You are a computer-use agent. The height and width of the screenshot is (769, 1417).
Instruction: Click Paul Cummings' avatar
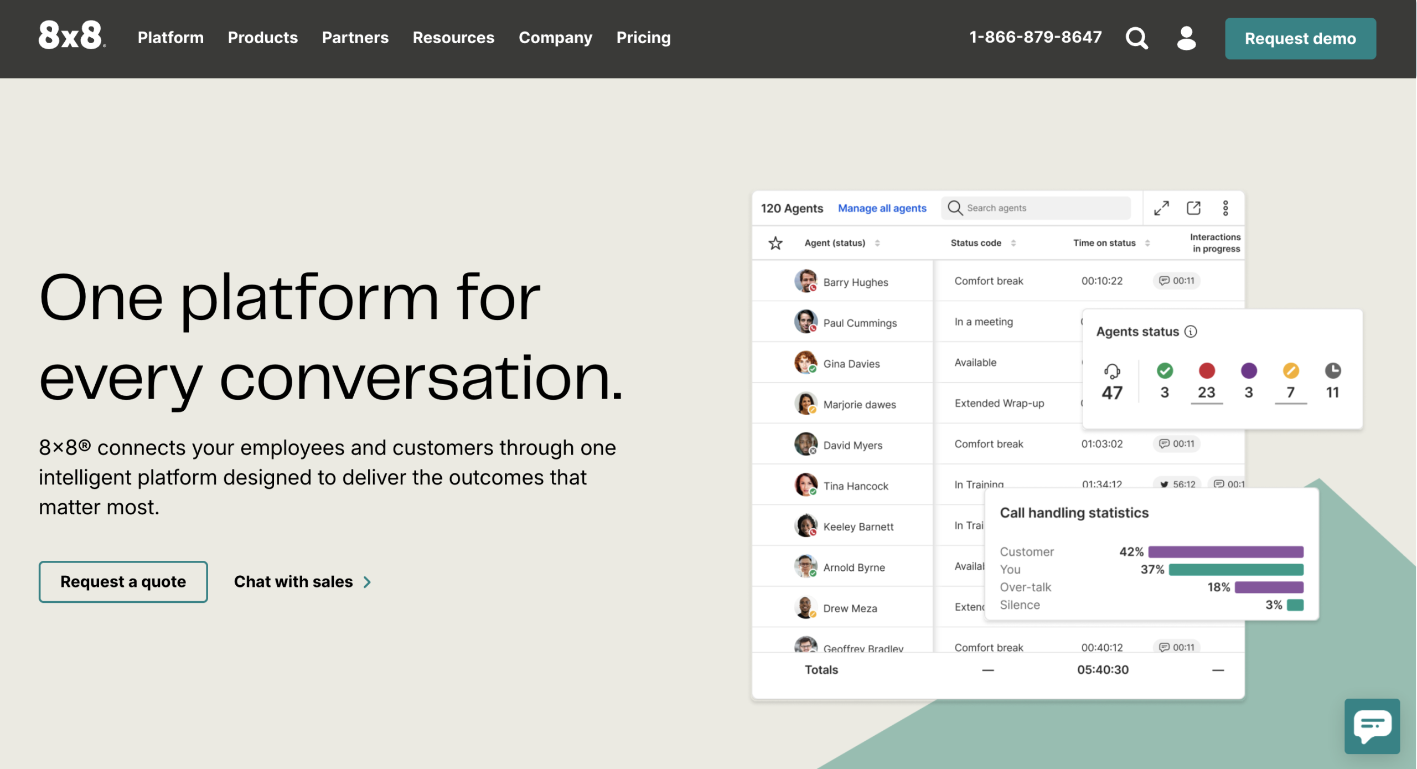click(806, 322)
